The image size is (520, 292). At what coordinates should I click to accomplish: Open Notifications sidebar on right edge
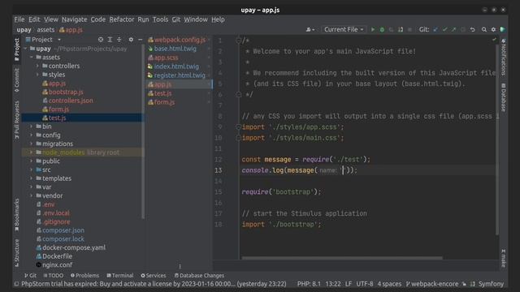point(504,57)
